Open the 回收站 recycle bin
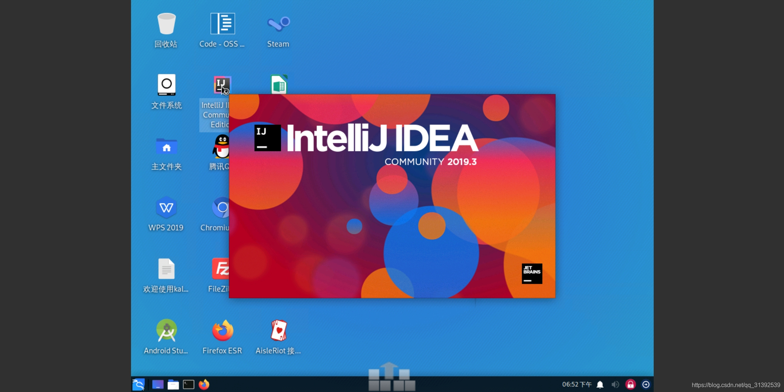Image resolution: width=784 pixels, height=392 pixels. 166,24
